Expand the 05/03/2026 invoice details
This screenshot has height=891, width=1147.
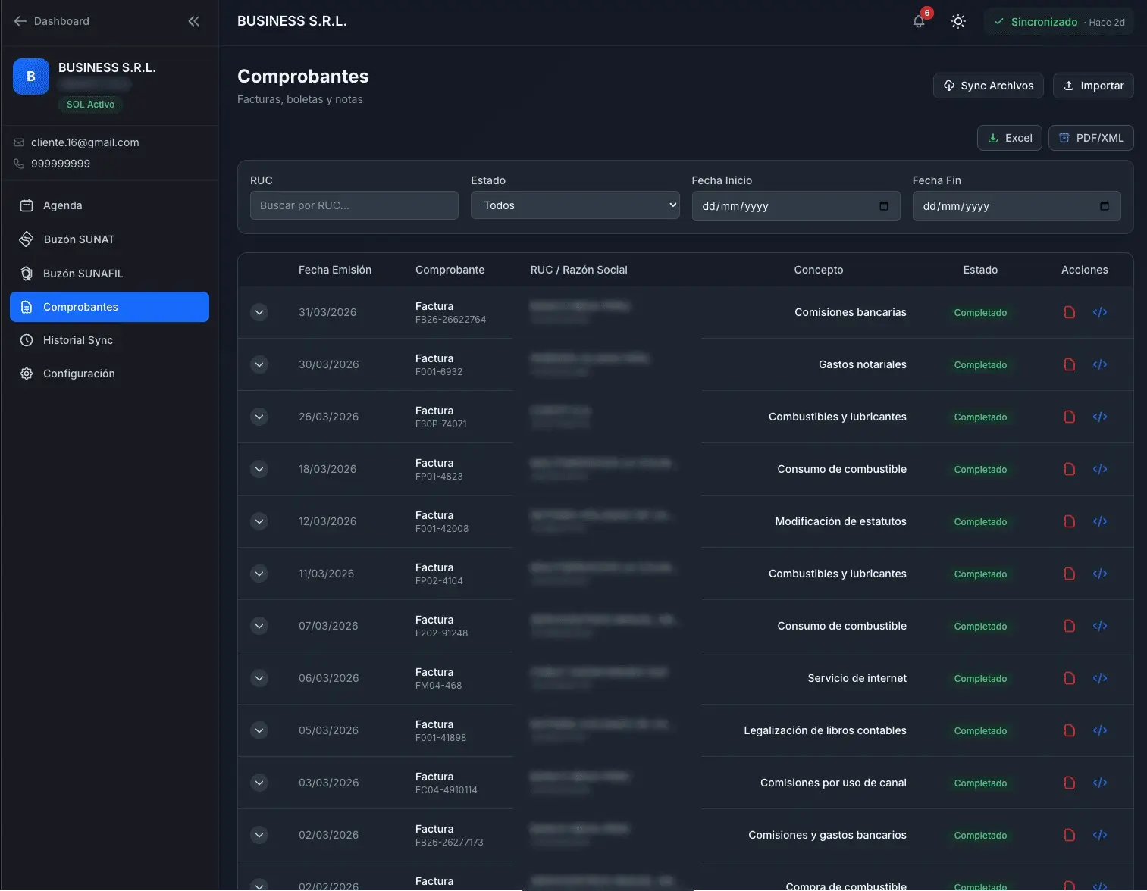coord(259,730)
